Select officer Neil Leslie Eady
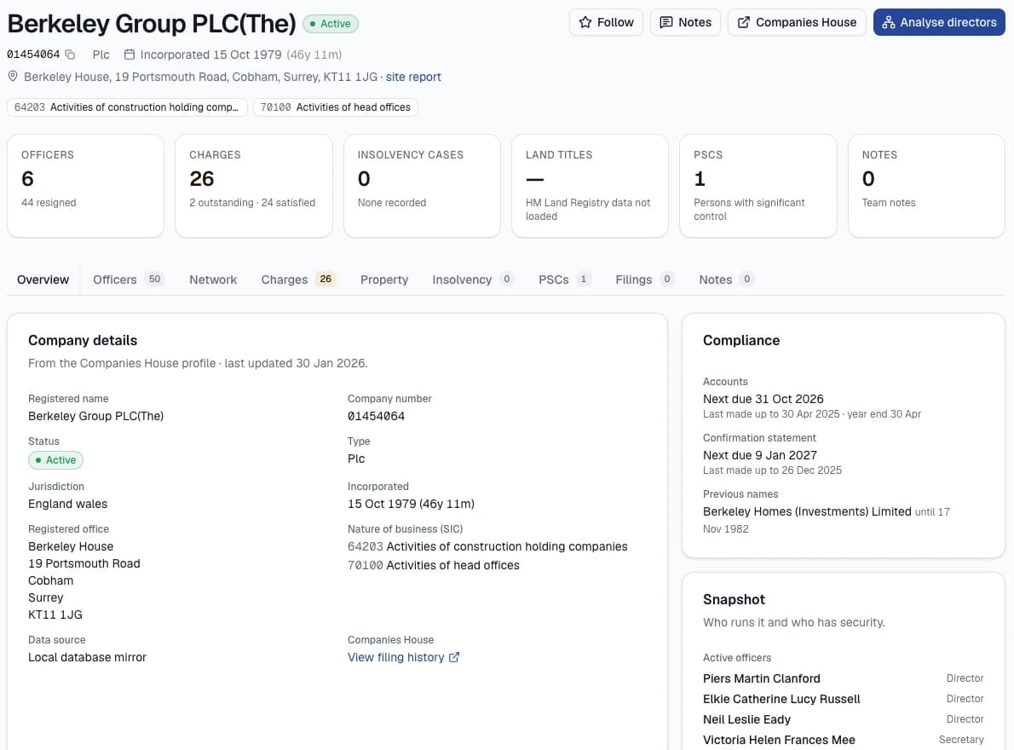Screen dimensions: 1014x750 pos(746,719)
